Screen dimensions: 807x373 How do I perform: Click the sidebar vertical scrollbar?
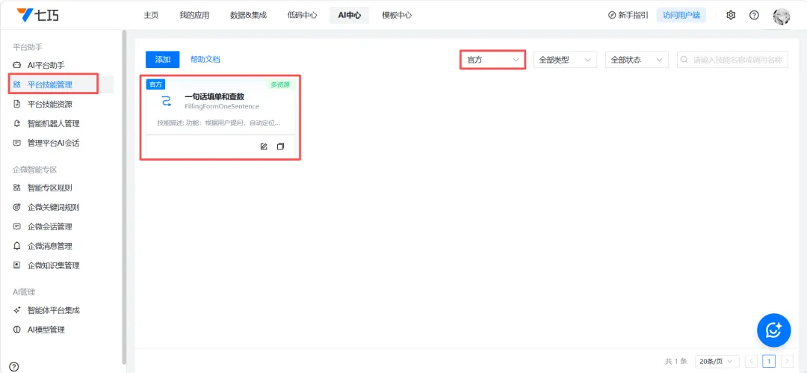(124, 197)
